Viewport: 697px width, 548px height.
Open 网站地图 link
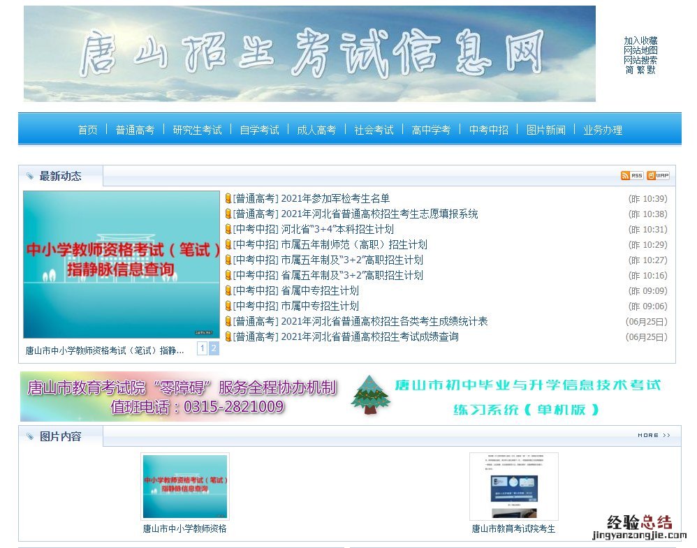640,50
